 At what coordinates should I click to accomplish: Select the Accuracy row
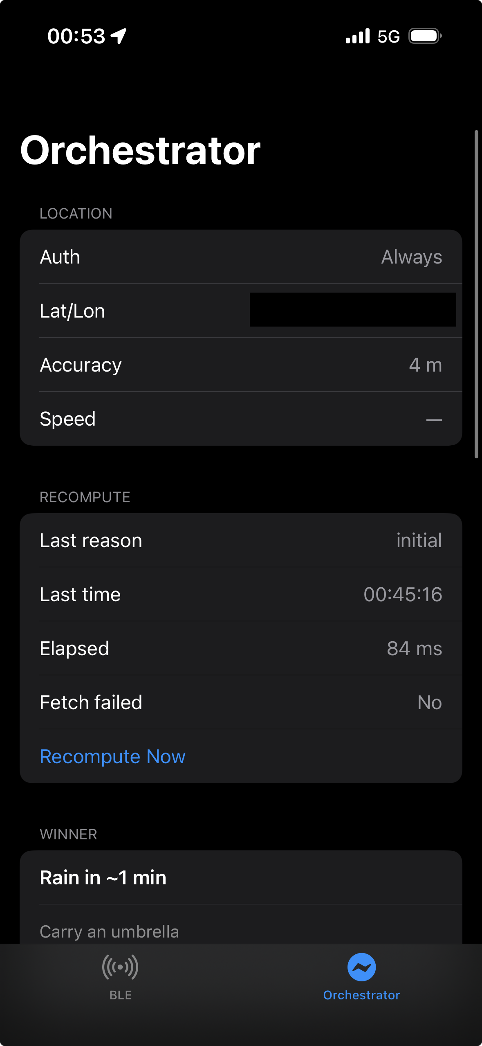241,365
